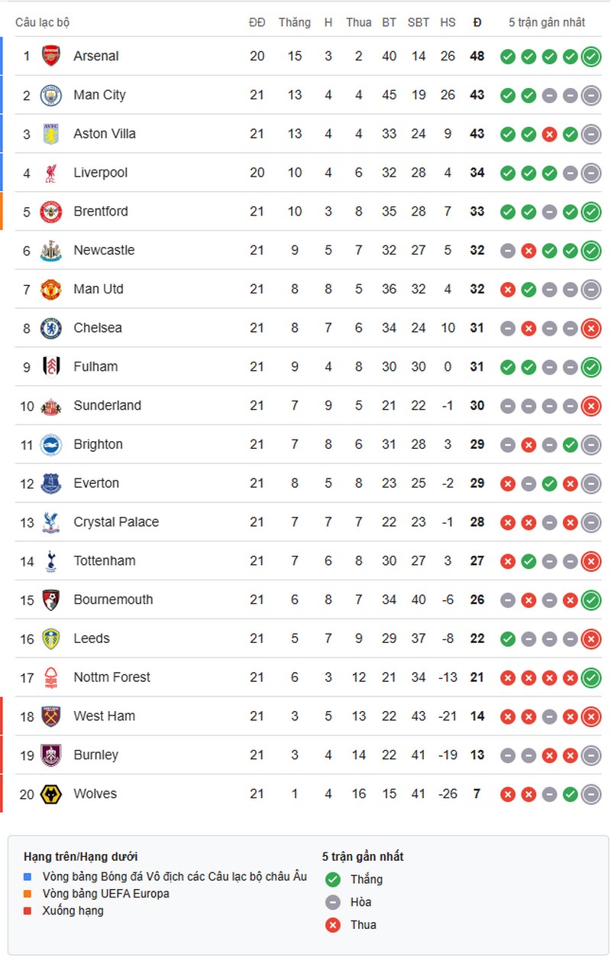This screenshot has width=611, height=961.
Task: Select the Sunderland team name
Action: coord(107,405)
